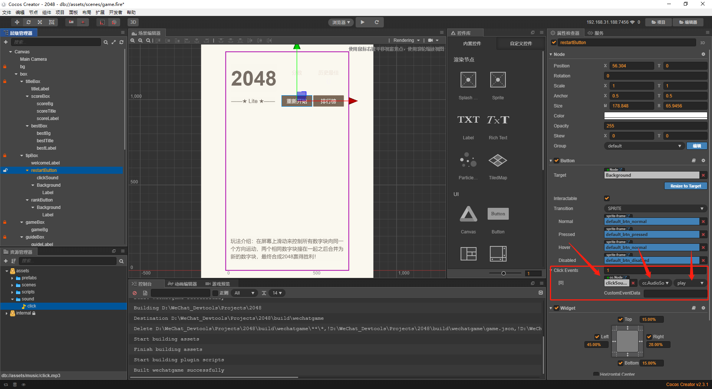Click the Resize to Target button
This screenshot has height=389, width=712.
[x=685, y=186]
